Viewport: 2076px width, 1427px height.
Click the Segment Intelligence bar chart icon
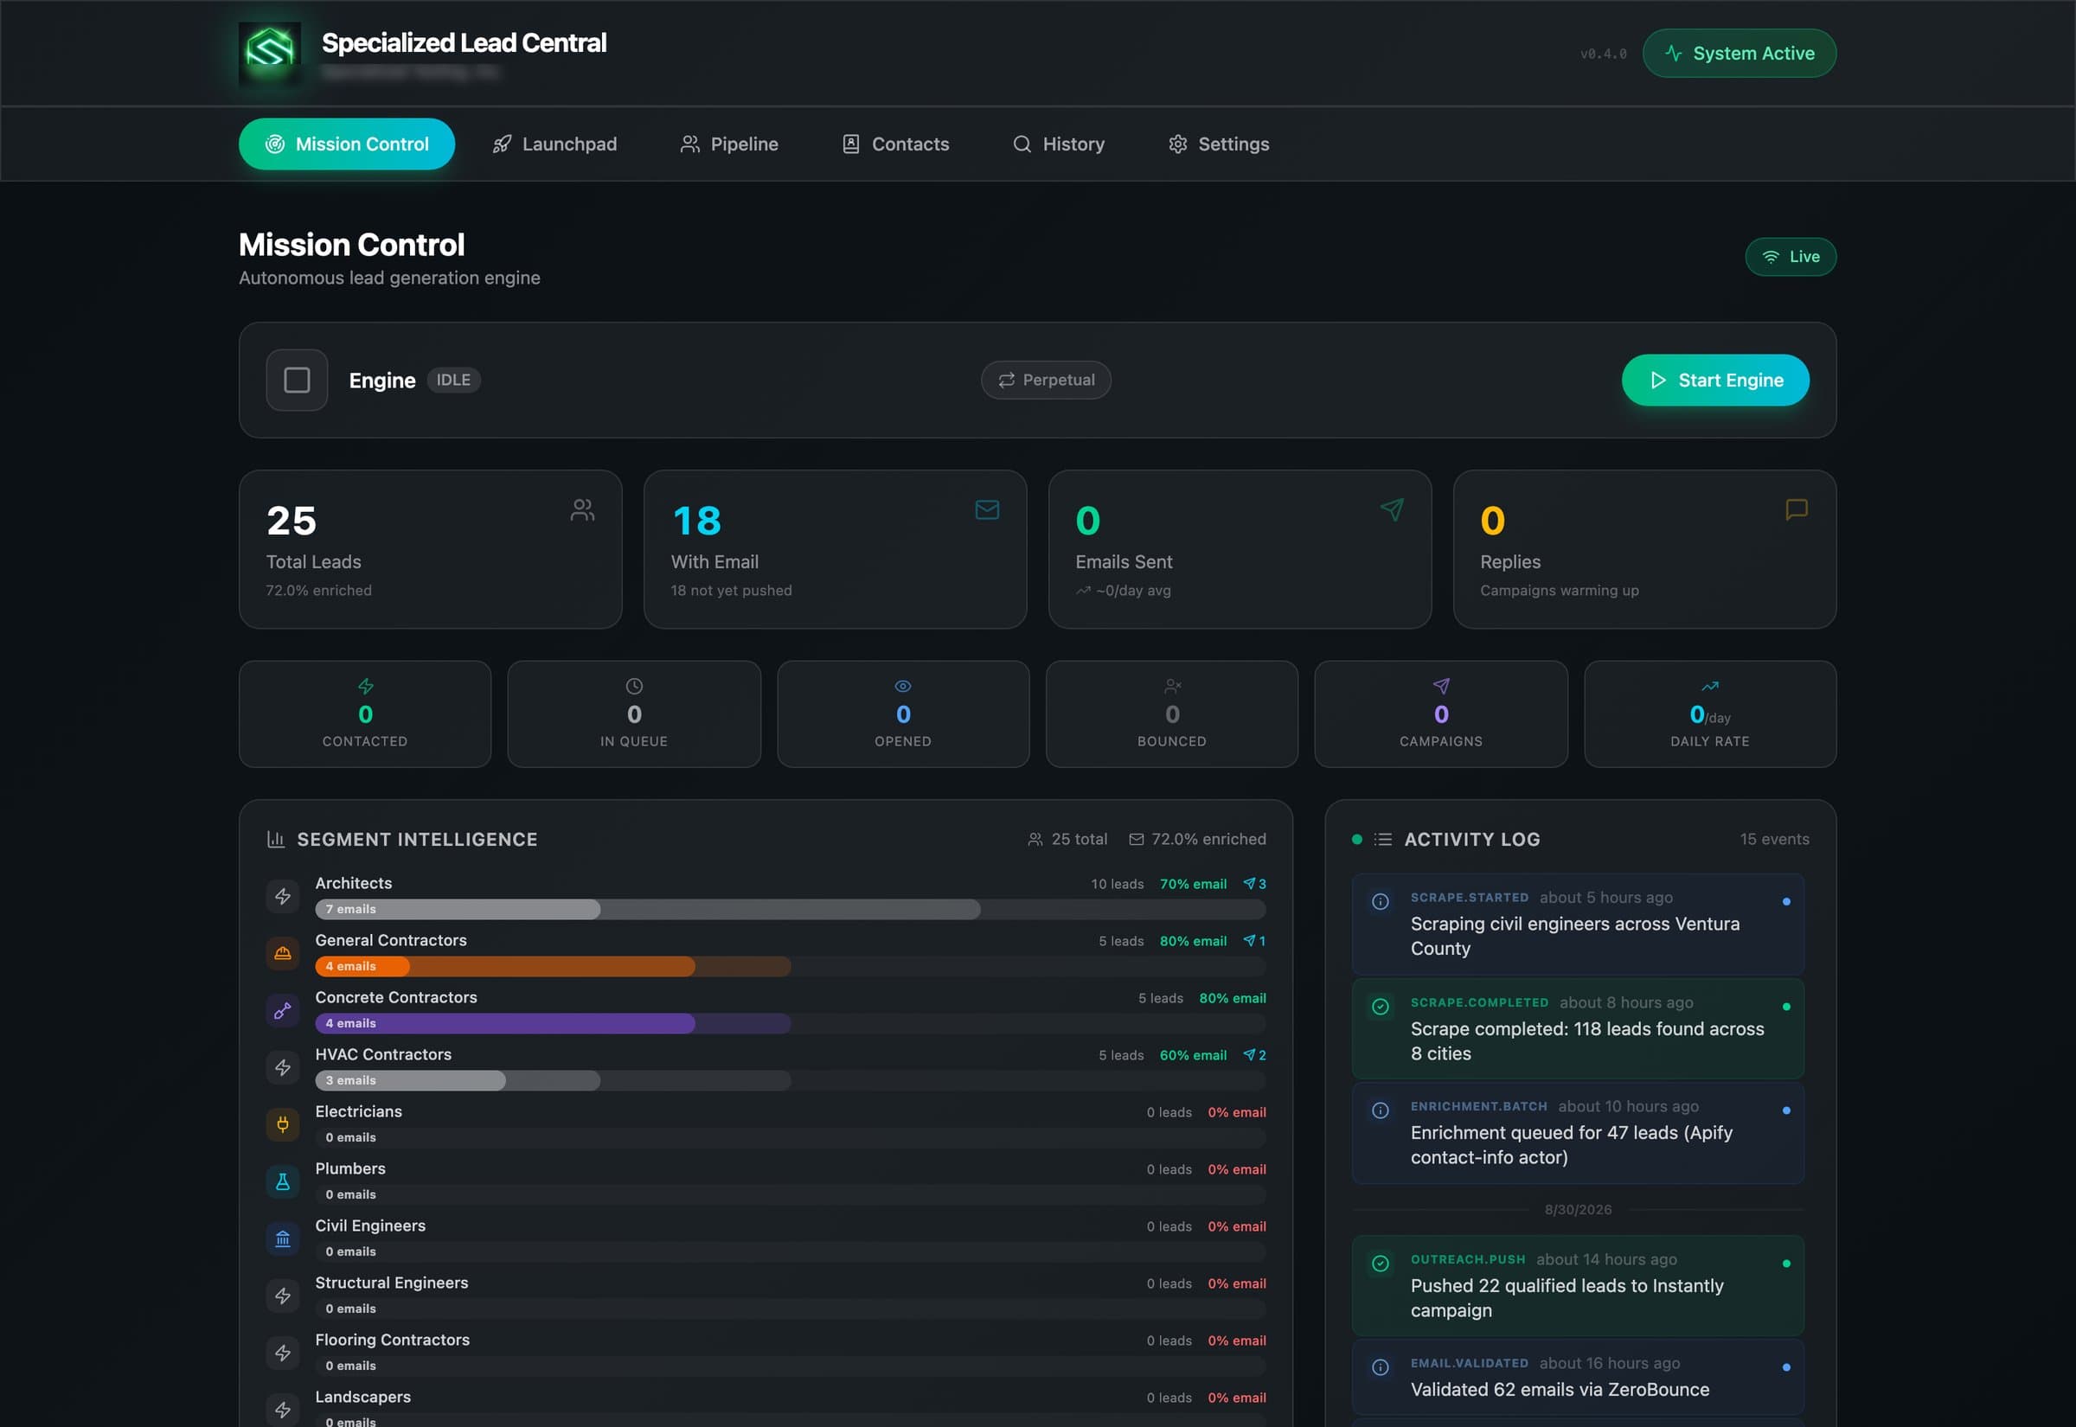tap(275, 840)
